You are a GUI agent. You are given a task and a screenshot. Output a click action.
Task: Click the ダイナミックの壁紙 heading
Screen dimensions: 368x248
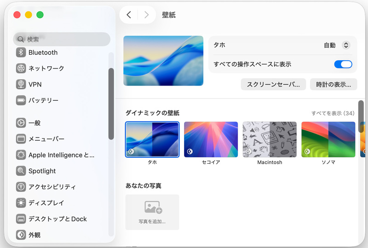[x=153, y=113]
